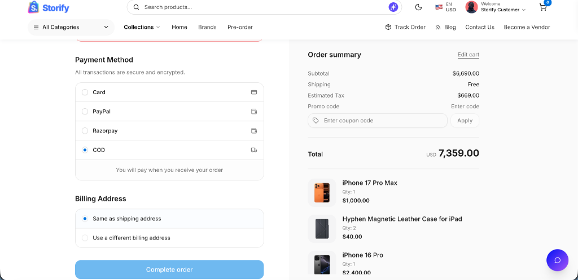Open the chat support bubble

pyautogui.click(x=557, y=260)
